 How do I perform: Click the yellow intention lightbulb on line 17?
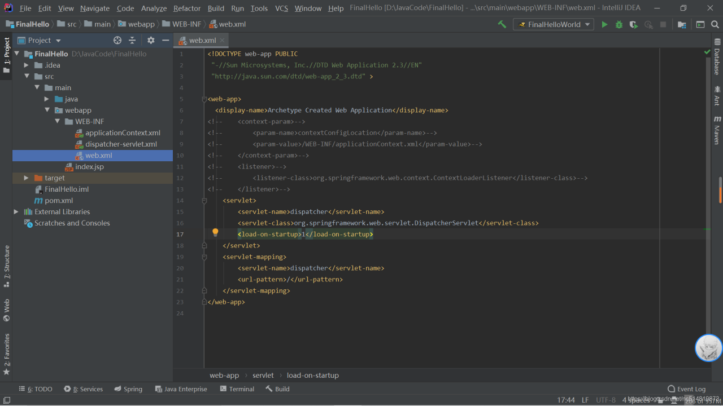pyautogui.click(x=215, y=232)
